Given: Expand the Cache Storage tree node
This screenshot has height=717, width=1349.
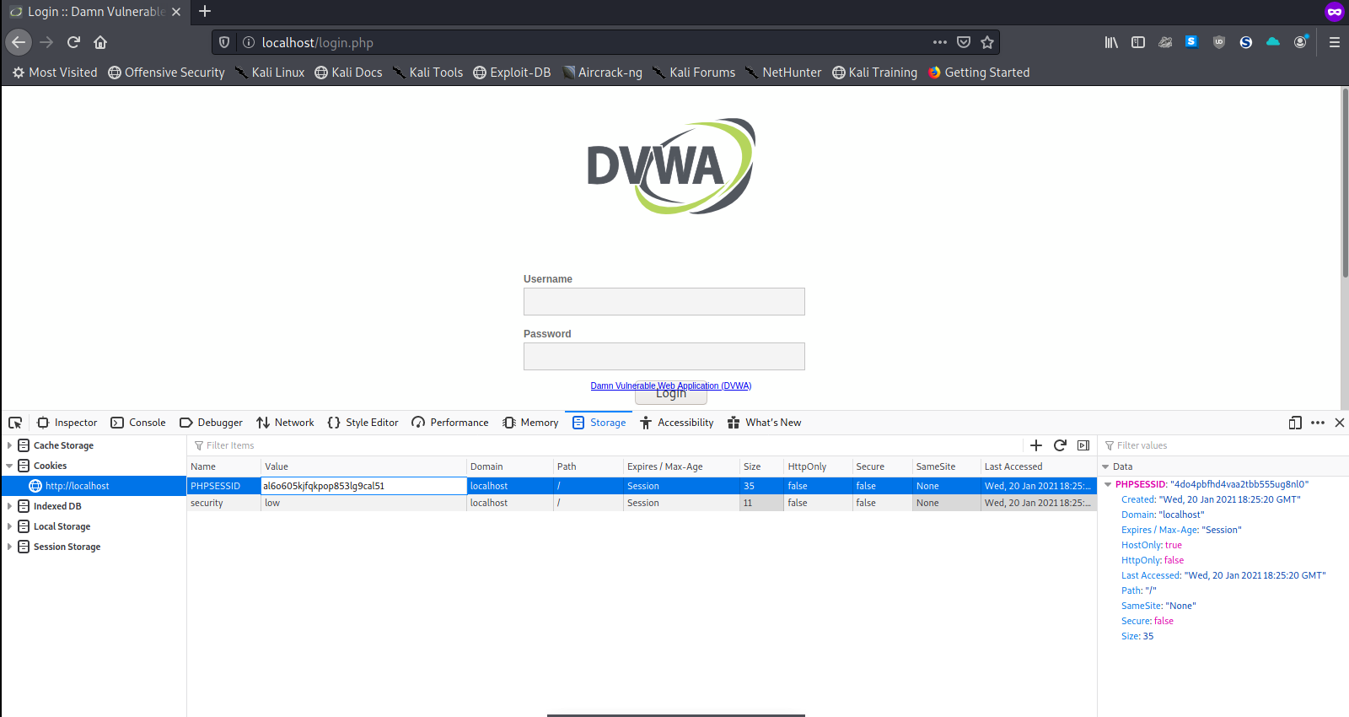Looking at the screenshot, I should pyautogui.click(x=9, y=445).
